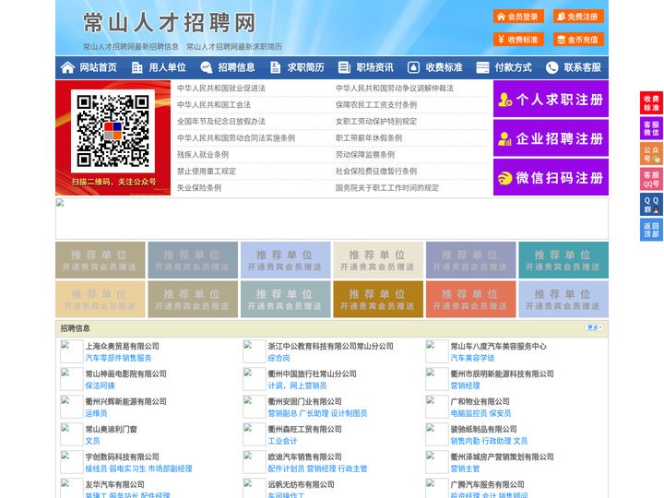
Task: Click the purple 客服微信 side icon
Action: [651, 128]
